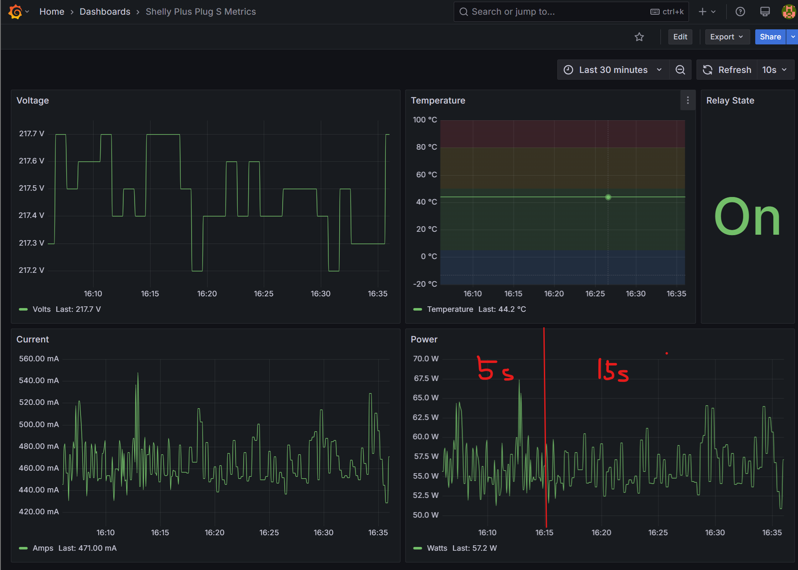The width and height of the screenshot is (798, 570).
Task: Click the green On relay value
Action: click(747, 217)
